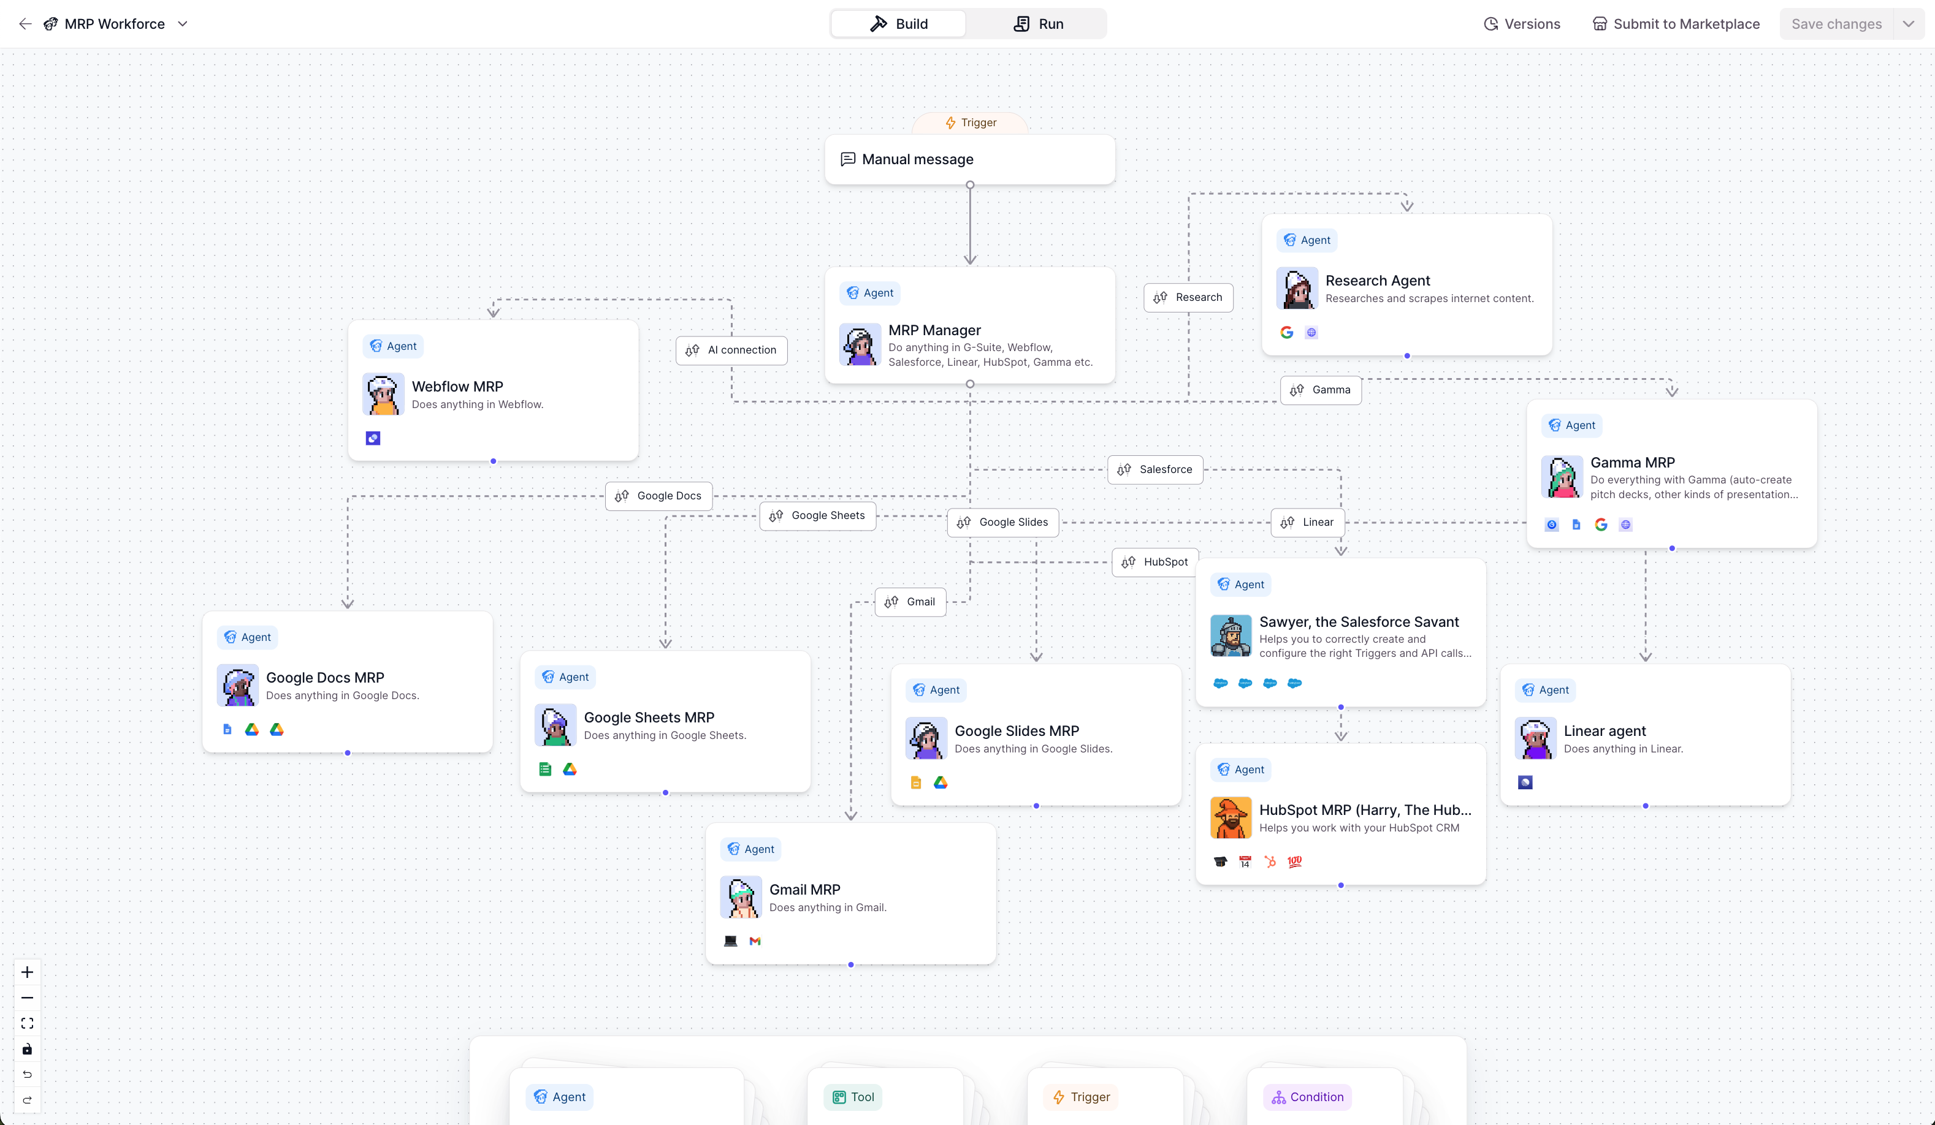Click the purple globe icon on Gamma MRP
Image resolution: width=1935 pixels, height=1125 pixels.
pyautogui.click(x=1625, y=525)
